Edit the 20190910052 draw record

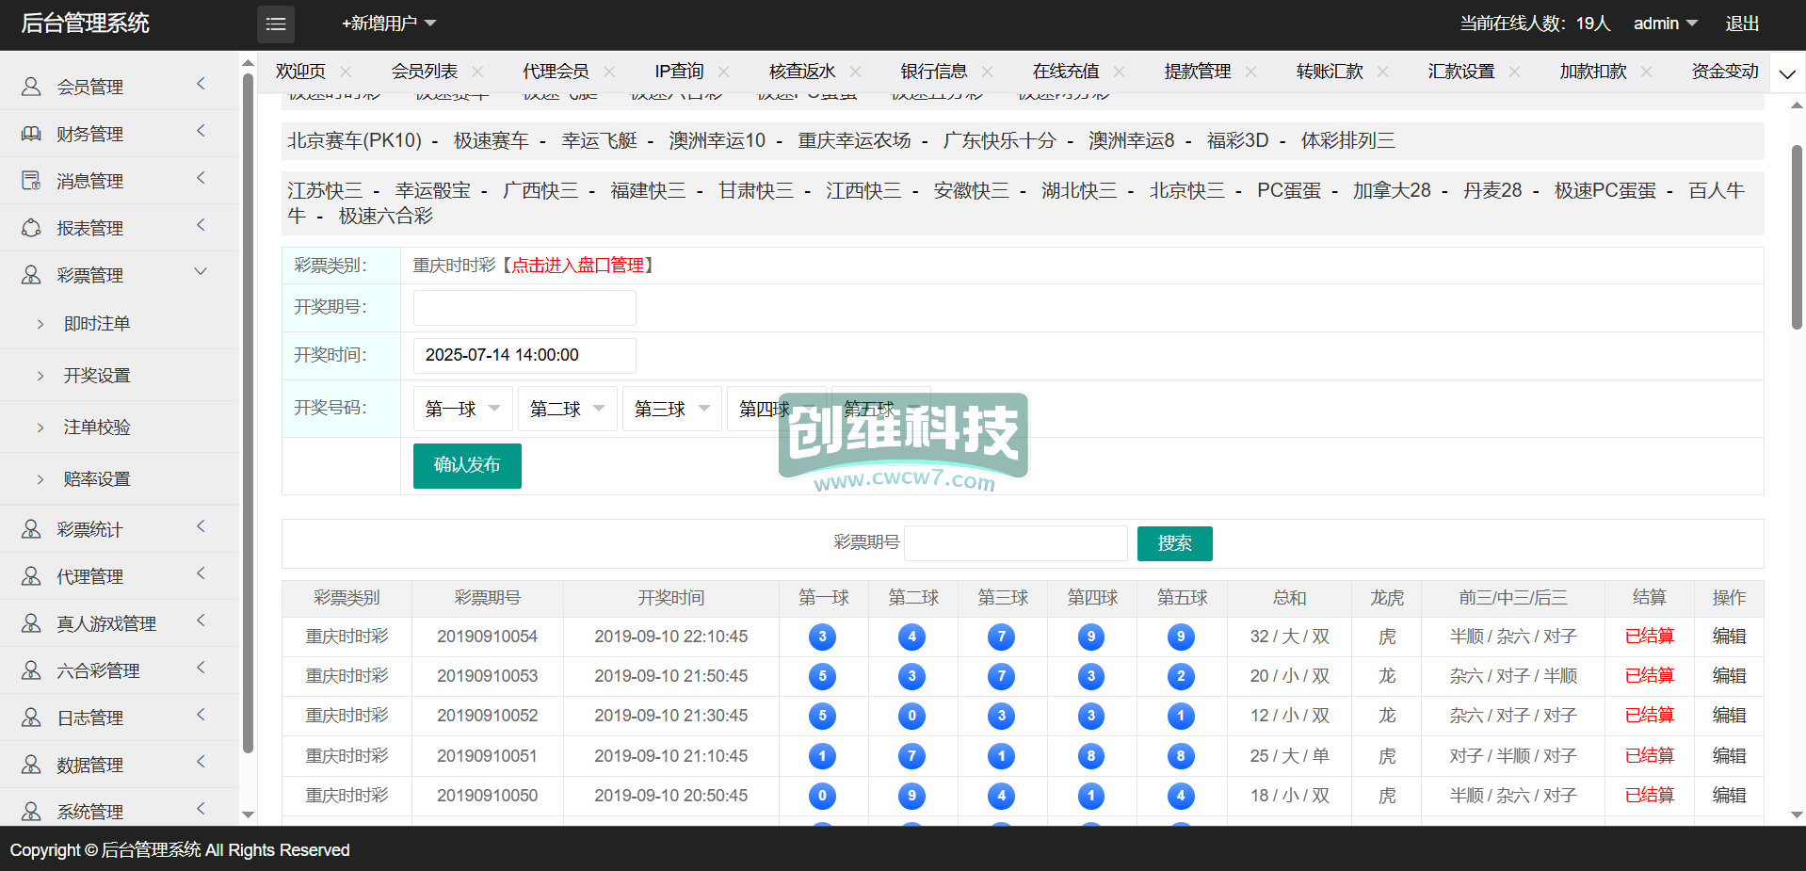tap(1729, 716)
